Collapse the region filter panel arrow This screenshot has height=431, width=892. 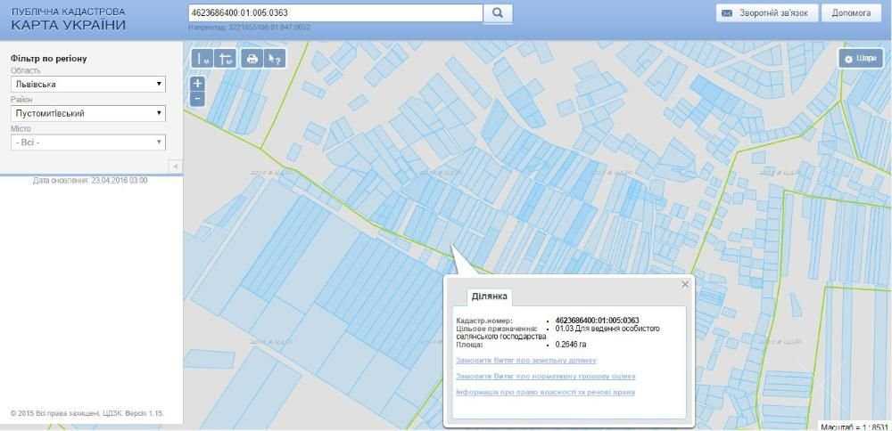click(175, 166)
